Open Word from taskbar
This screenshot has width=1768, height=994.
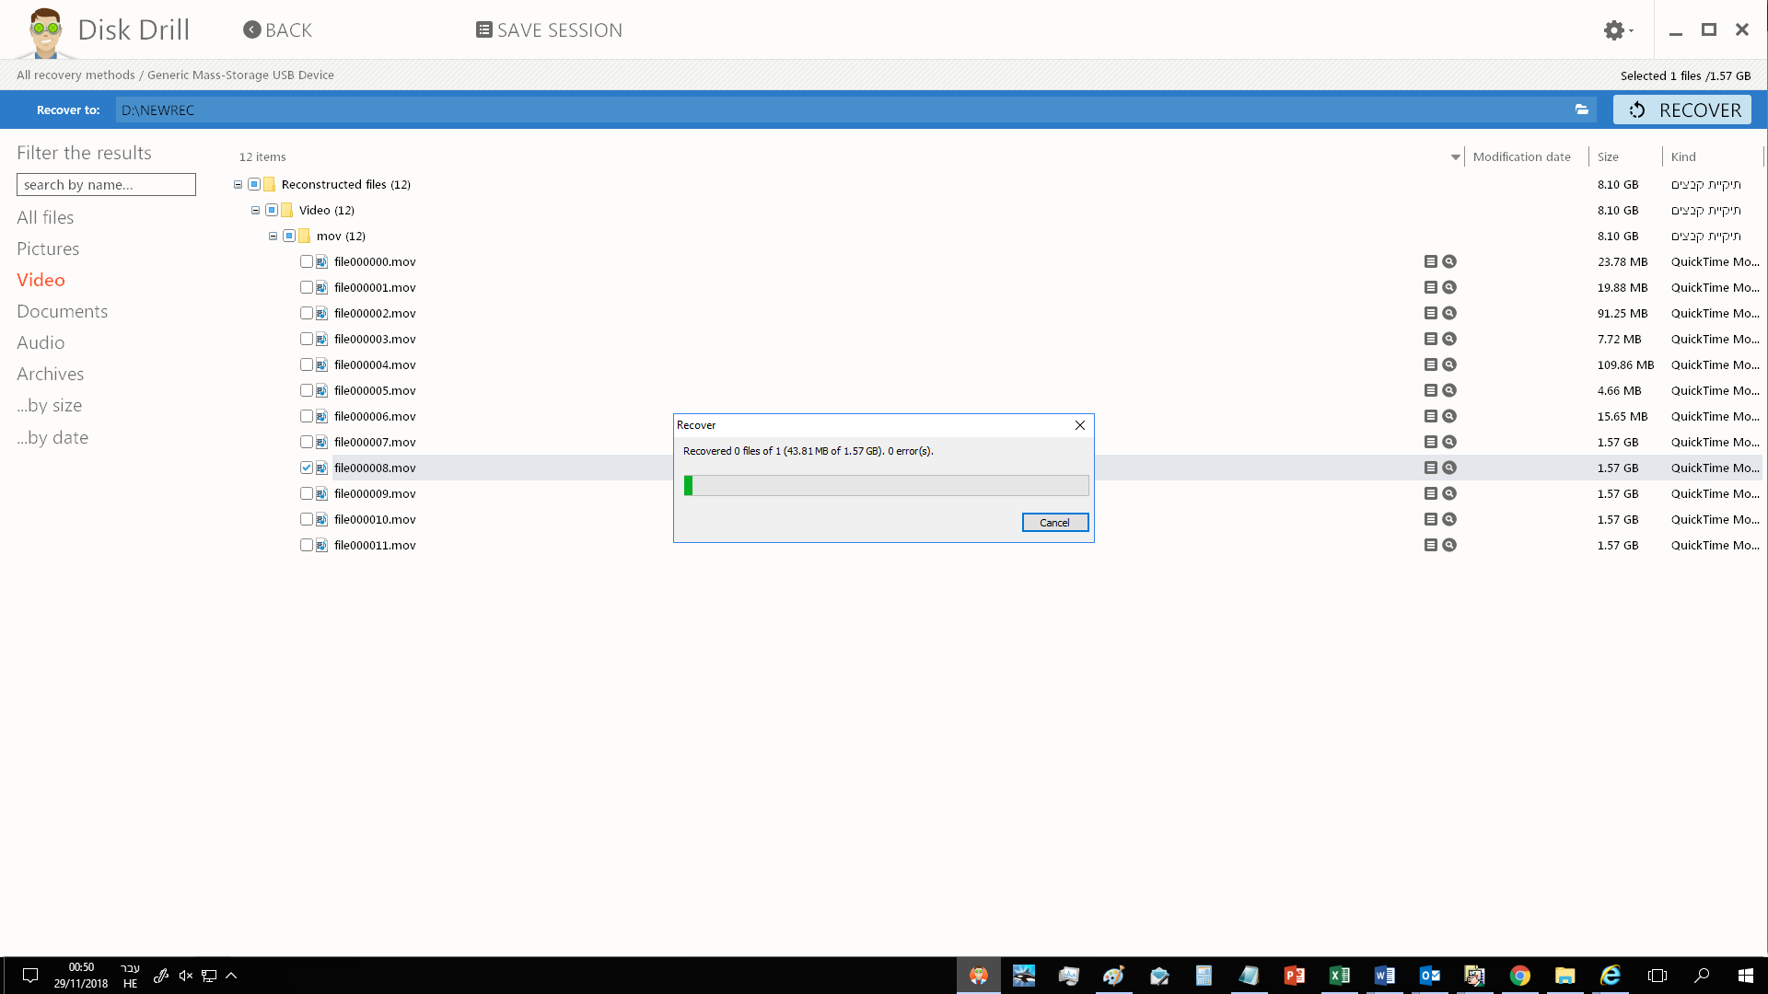[x=1385, y=976]
